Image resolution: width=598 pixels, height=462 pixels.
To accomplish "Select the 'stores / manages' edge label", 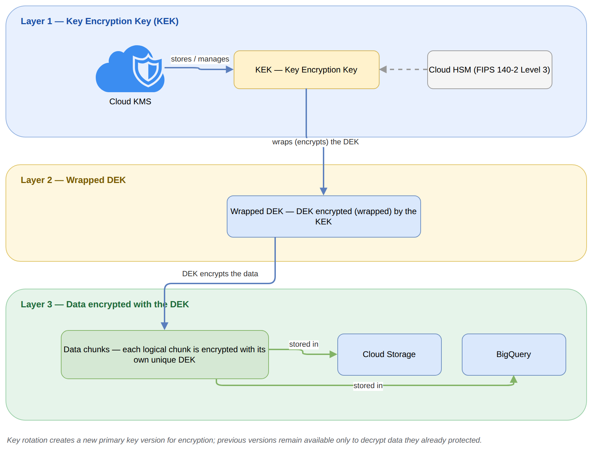I will tap(200, 59).
